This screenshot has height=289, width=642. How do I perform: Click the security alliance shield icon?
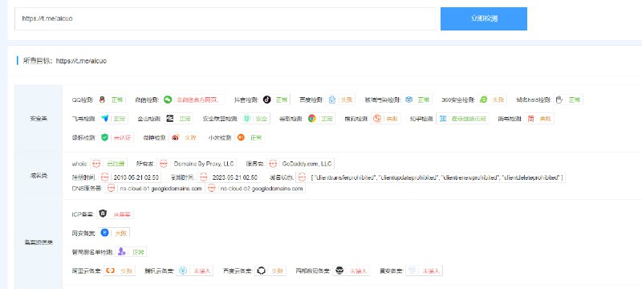(x=247, y=119)
